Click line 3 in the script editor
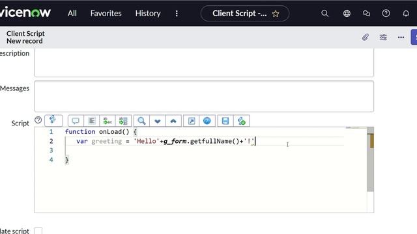 tap(204, 150)
